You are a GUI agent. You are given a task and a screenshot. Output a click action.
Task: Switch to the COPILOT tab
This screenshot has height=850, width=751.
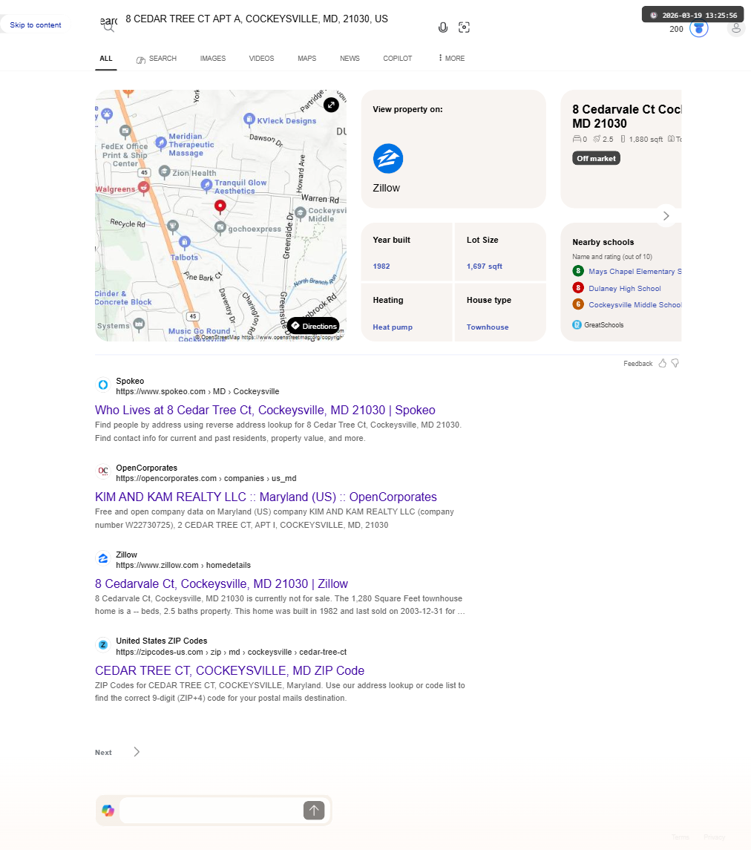point(398,58)
